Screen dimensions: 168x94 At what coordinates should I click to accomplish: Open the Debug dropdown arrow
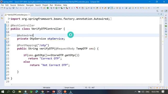pyautogui.click(x=54, y=8)
